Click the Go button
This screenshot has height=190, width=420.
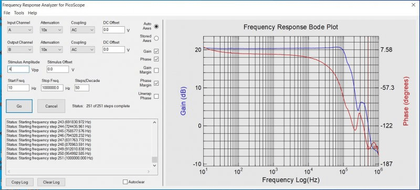[19, 106]
